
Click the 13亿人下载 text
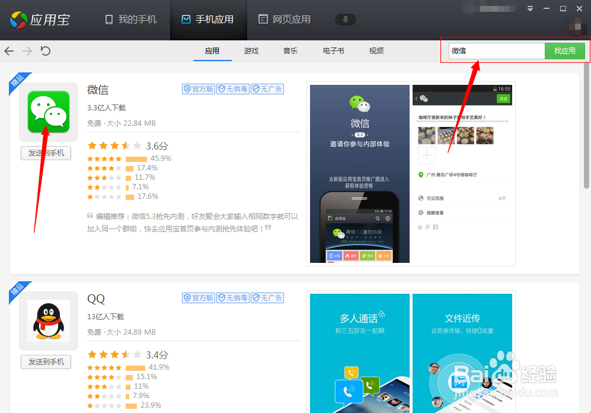coord(106,317)
